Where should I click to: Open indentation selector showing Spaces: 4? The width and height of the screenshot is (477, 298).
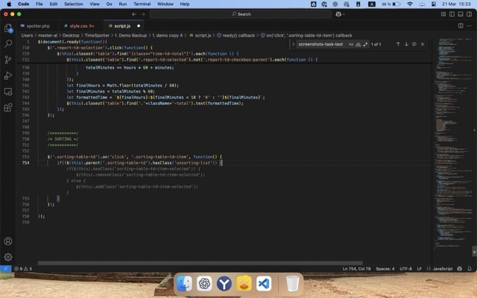(385, 268)
